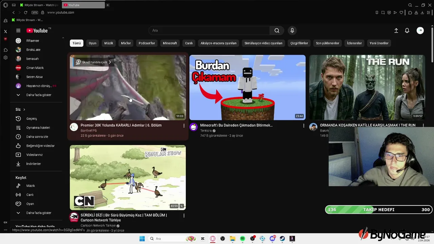Screen dimensions: 434x244
Task: Open Opera GX main menu logo
Action: pyautogui.click(x=5, y=5)
